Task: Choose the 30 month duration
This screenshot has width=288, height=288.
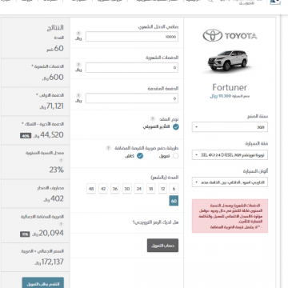Action: (x=127, y=189)
